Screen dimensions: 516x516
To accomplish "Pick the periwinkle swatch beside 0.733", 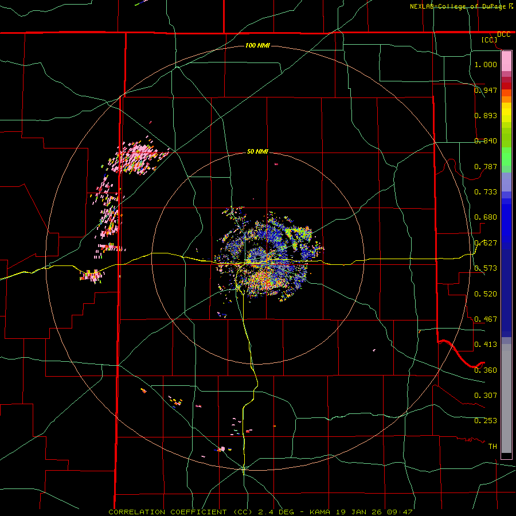I will 506,183.
